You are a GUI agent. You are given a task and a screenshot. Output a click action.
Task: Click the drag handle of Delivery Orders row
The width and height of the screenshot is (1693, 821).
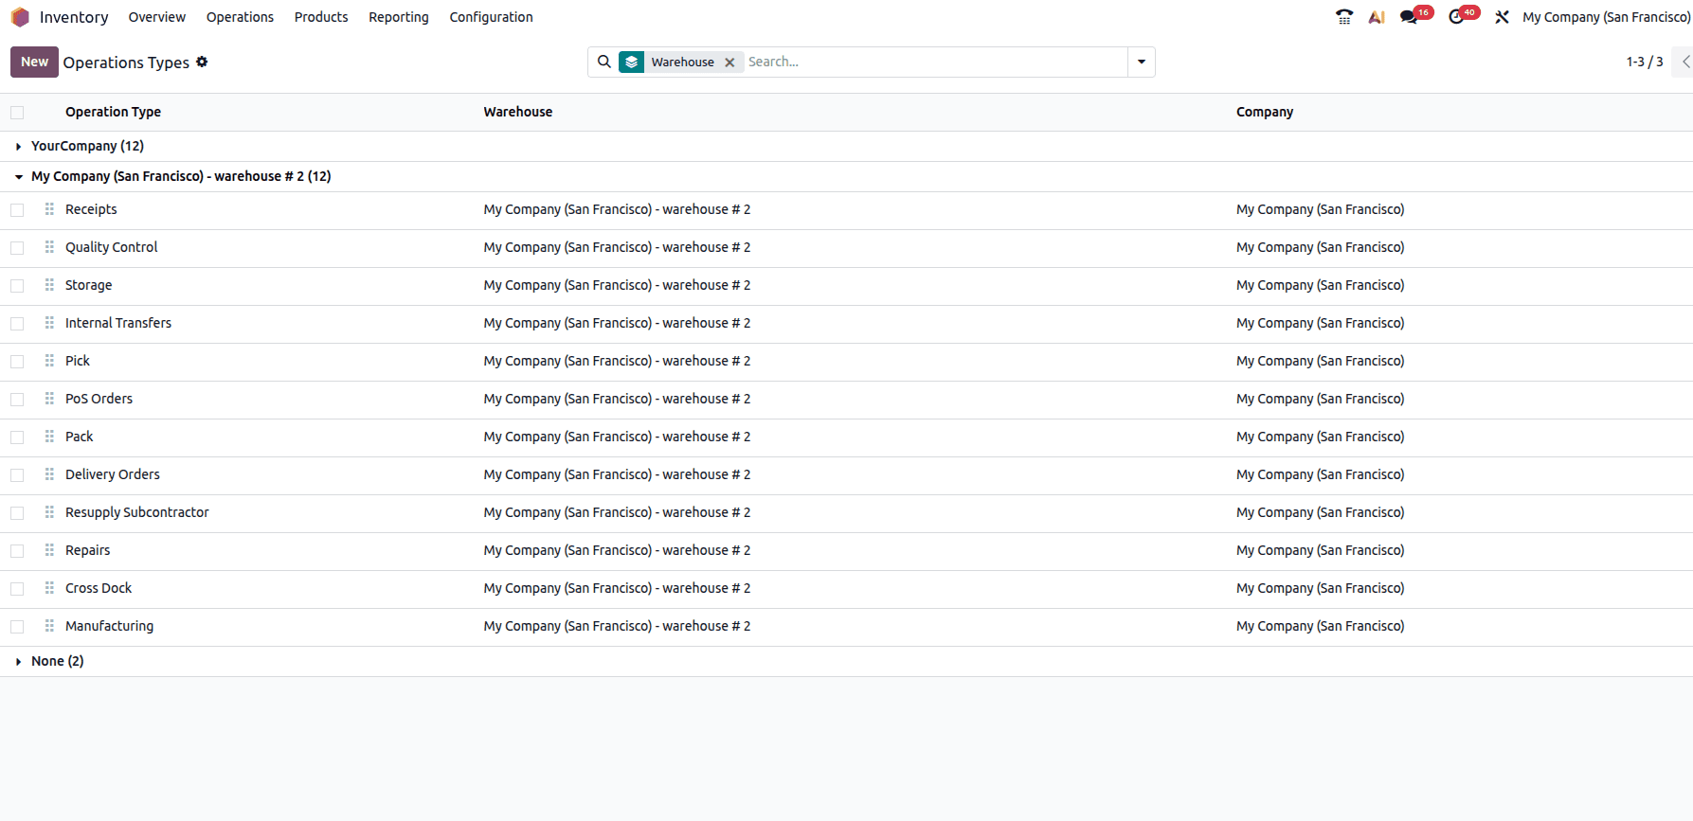click(49, 474)
